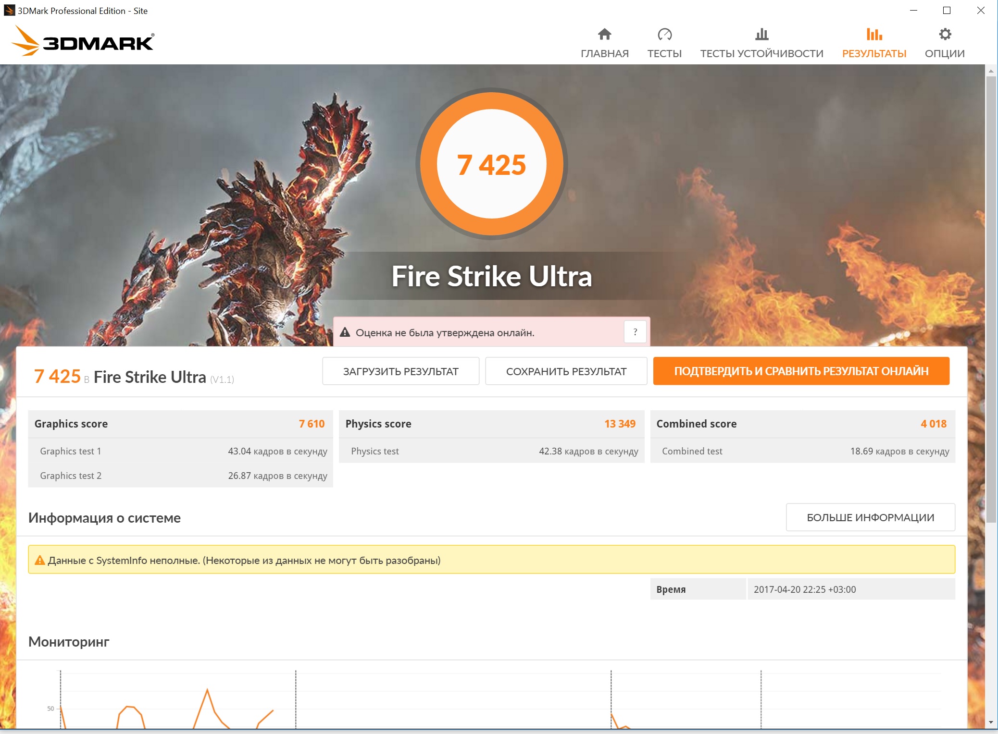Click scrollbar down arrow
This screenshot has height=734, width=998.
point(991,722)
